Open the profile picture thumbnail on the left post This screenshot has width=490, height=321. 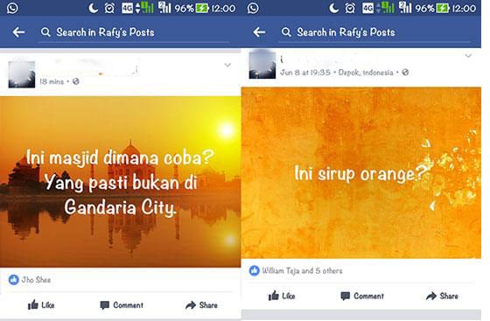coord(22,74)
